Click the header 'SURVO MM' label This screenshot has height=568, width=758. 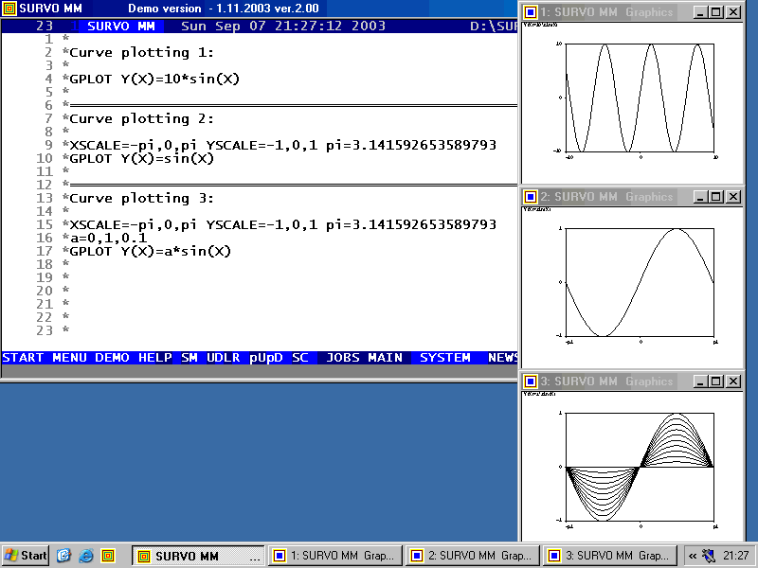pos(121,26)
